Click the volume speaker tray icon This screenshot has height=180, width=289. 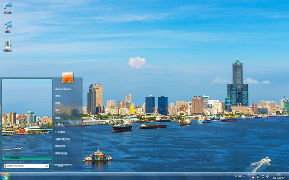268,176
